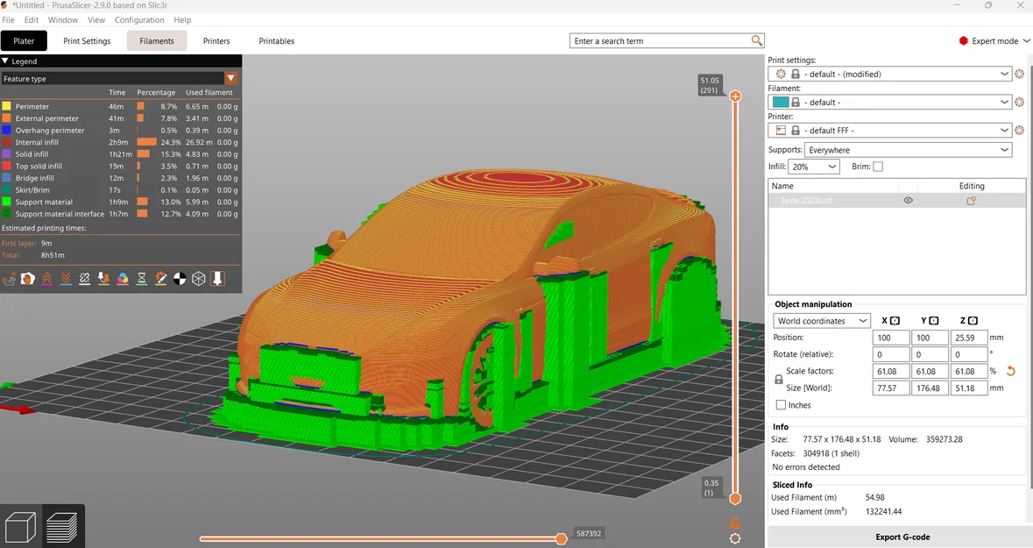
Task: Hide Tesla 2023n.stl using eye icon
Action: [908, 201]
